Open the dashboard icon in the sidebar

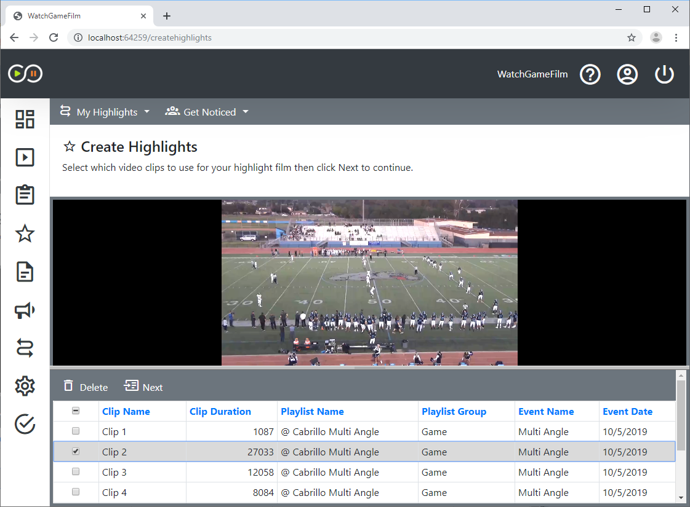tap(25, 119)
